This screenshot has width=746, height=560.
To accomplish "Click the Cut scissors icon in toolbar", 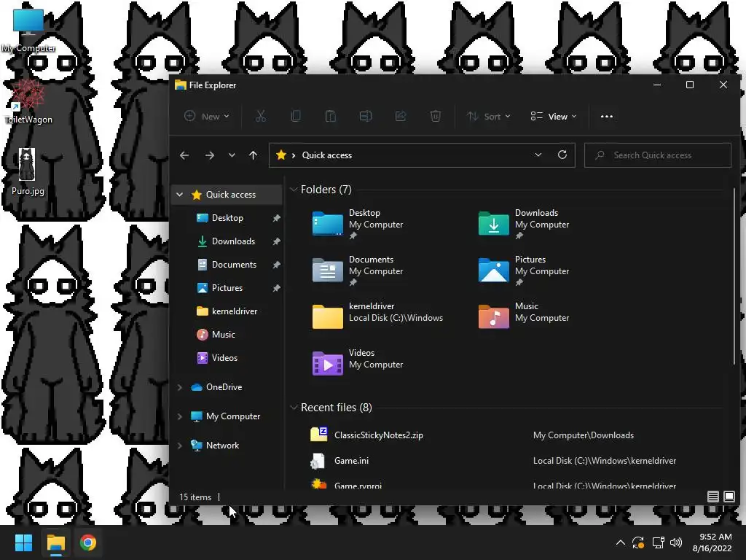I will click(x=261, y=116).
